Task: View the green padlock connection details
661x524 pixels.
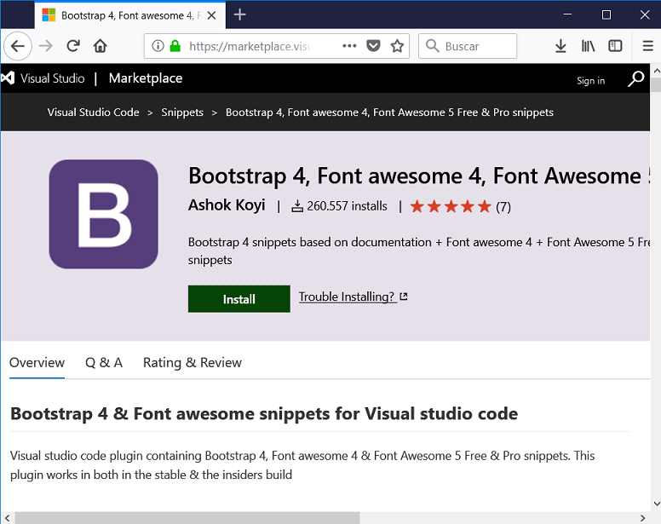Action: [175, 45]
